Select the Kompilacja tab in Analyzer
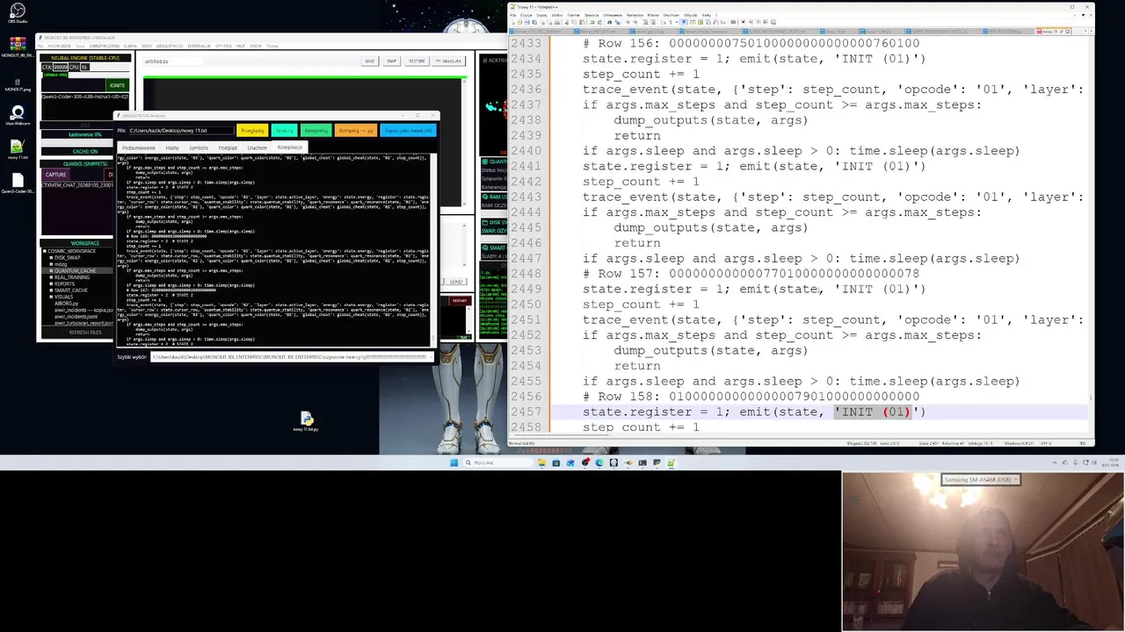The width and height of the screenshot is (1125, 632). point(290,147)
